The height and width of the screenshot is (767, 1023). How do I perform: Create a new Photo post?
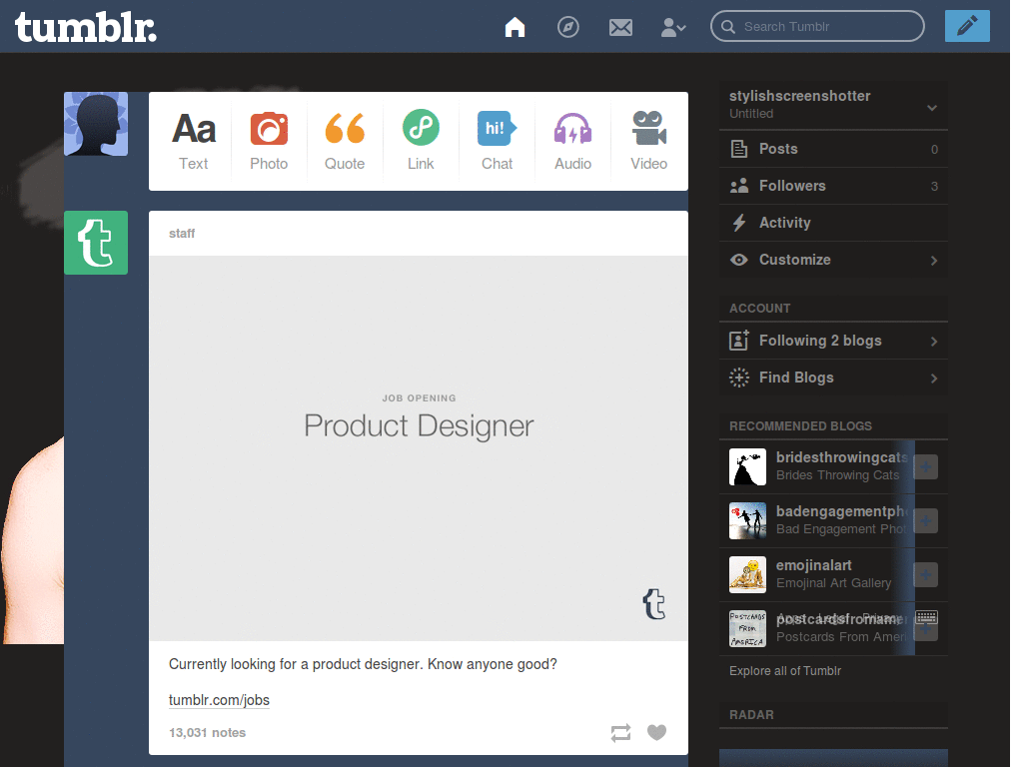click(x=269, y=141)
